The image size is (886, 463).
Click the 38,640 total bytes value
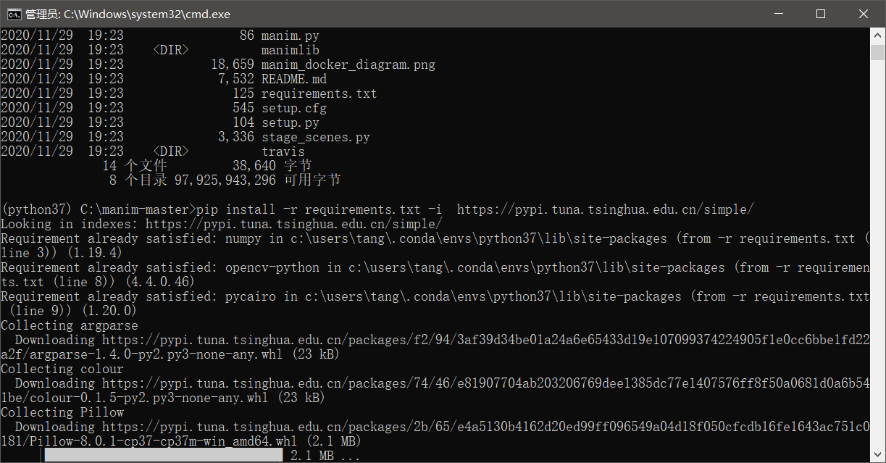click(x=254, y=166)
